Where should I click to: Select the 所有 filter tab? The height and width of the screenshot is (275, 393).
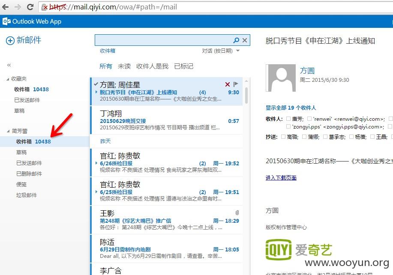pos(105,66)
